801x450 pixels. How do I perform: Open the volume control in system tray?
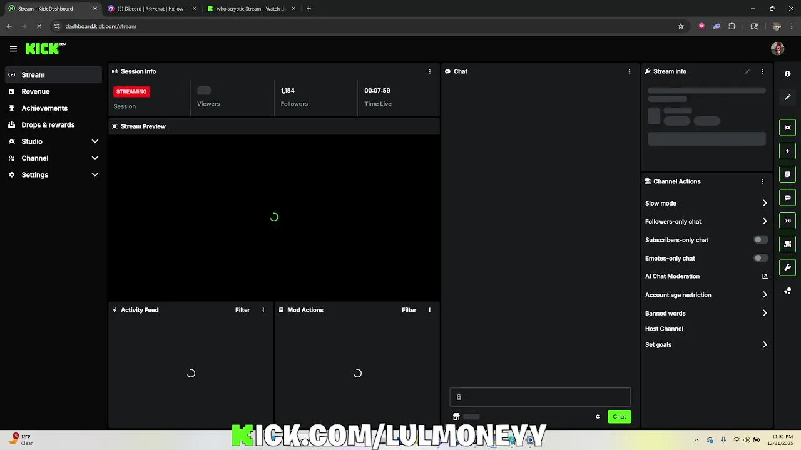click(746, 439)
